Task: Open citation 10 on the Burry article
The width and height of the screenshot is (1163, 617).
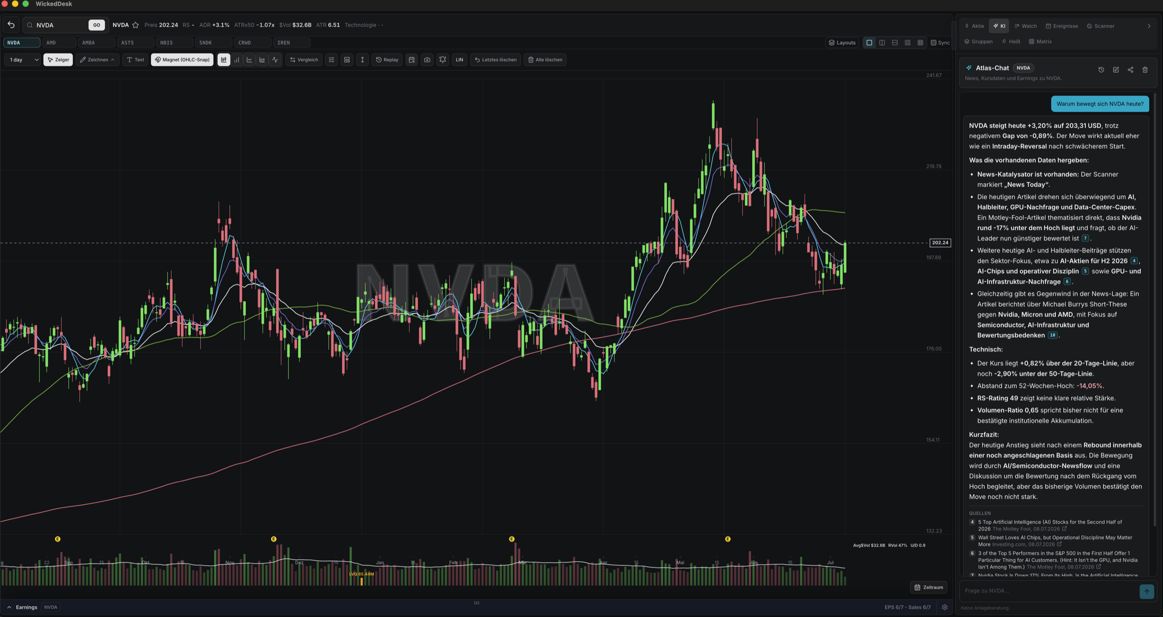Action: [1052, 335]
